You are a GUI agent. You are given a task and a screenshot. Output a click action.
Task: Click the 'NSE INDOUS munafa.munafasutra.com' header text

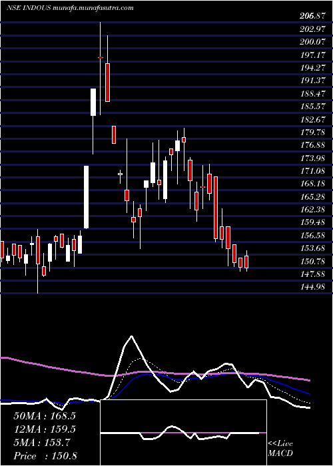tap(69, 8)
